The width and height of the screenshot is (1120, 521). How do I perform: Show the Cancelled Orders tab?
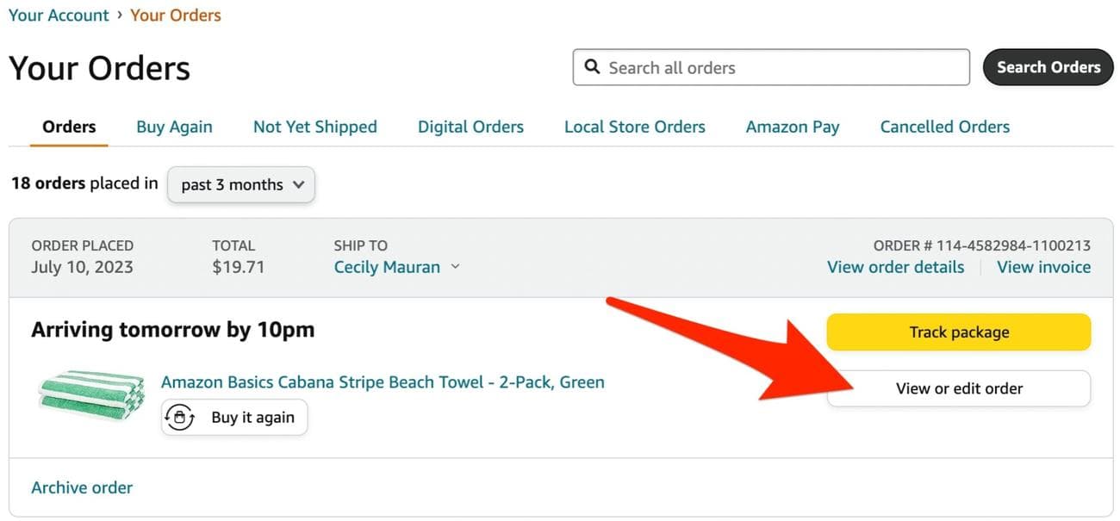click(944, 127)
